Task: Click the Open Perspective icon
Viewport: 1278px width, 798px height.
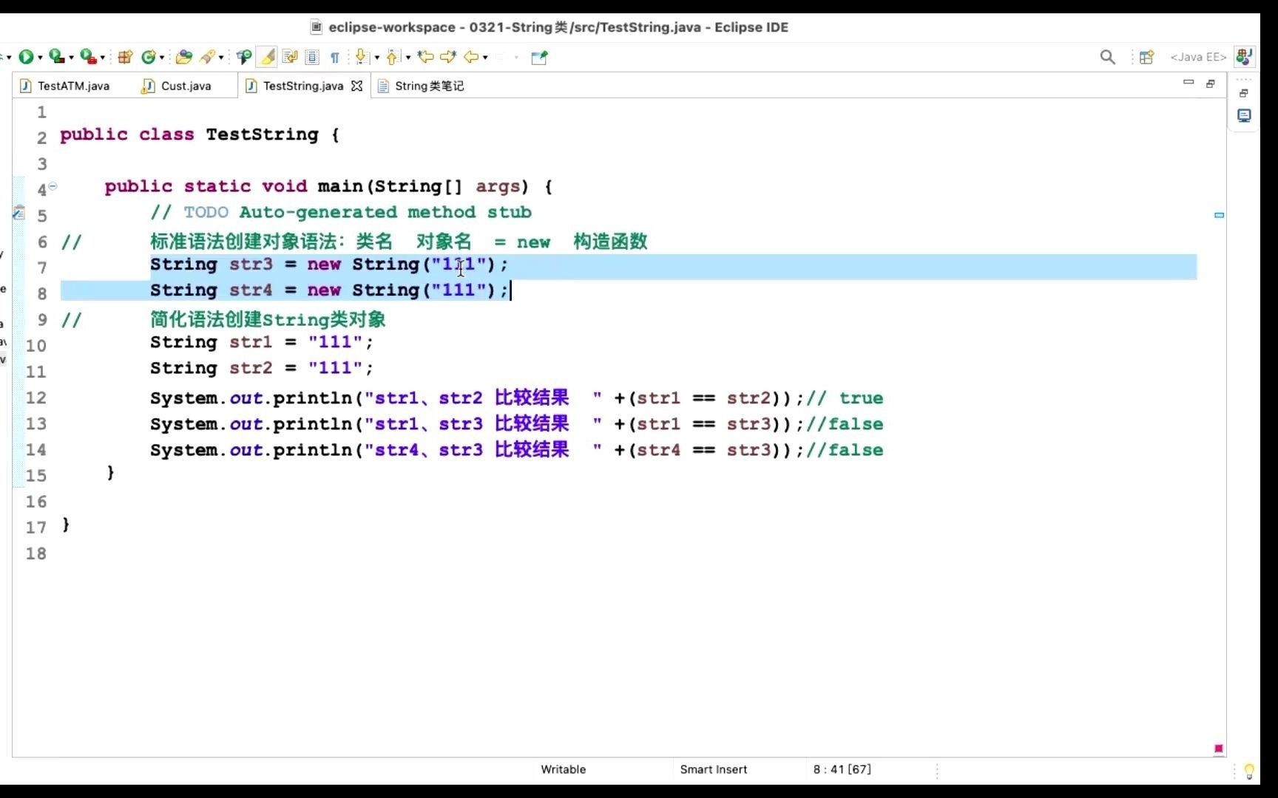Action: (x=1146, y=57)
